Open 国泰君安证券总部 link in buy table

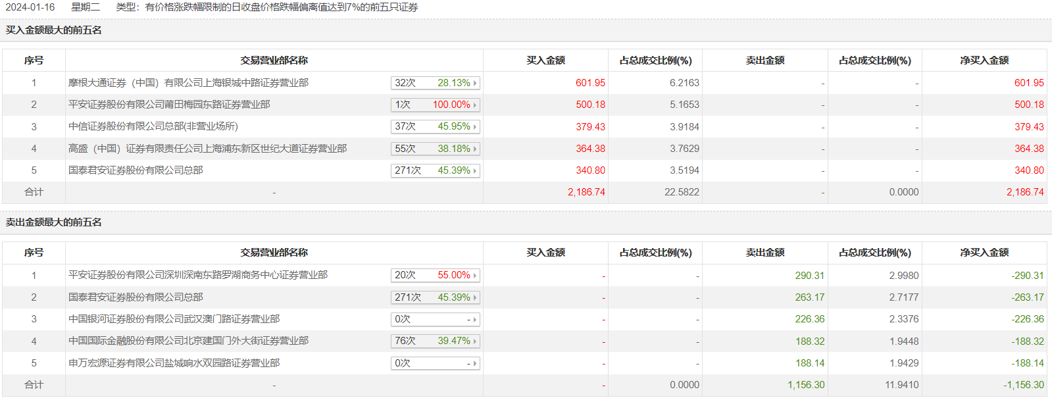[x=136, y=170]
